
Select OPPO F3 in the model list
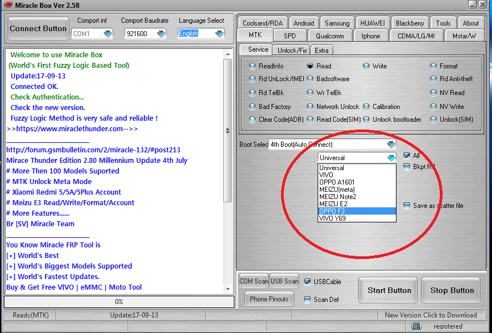pos(357,211)
